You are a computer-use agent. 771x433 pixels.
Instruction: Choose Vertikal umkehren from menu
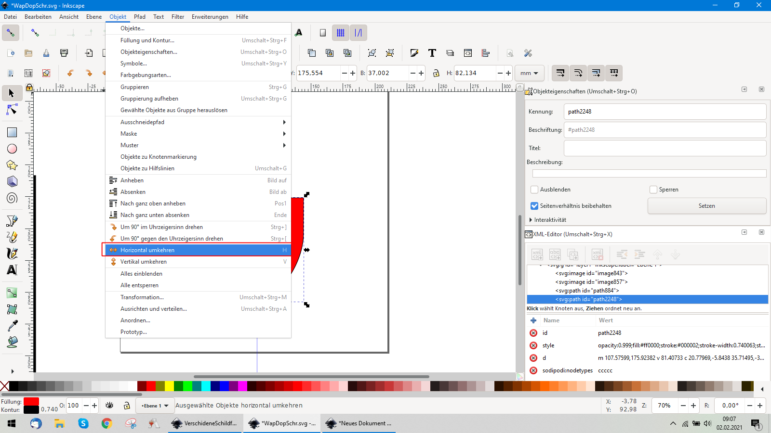click(x=144, y=262)
